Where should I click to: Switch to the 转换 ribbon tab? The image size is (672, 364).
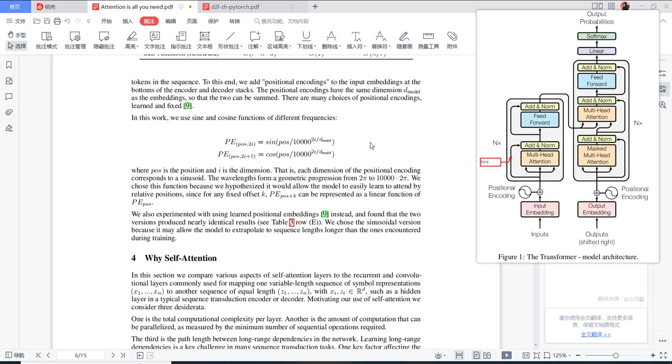click(x=235, y=21)
